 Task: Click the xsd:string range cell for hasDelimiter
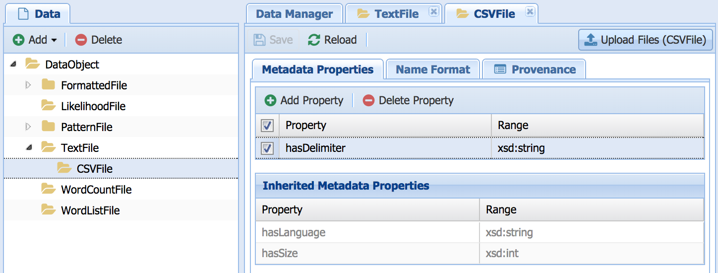click(520, 148)
